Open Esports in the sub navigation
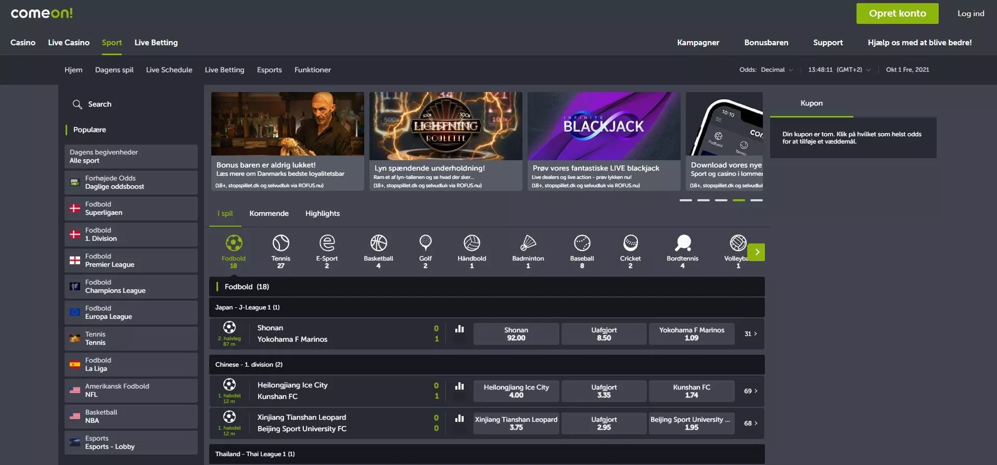Viewport: 997px width, 465px height. [x=270, y=70]
